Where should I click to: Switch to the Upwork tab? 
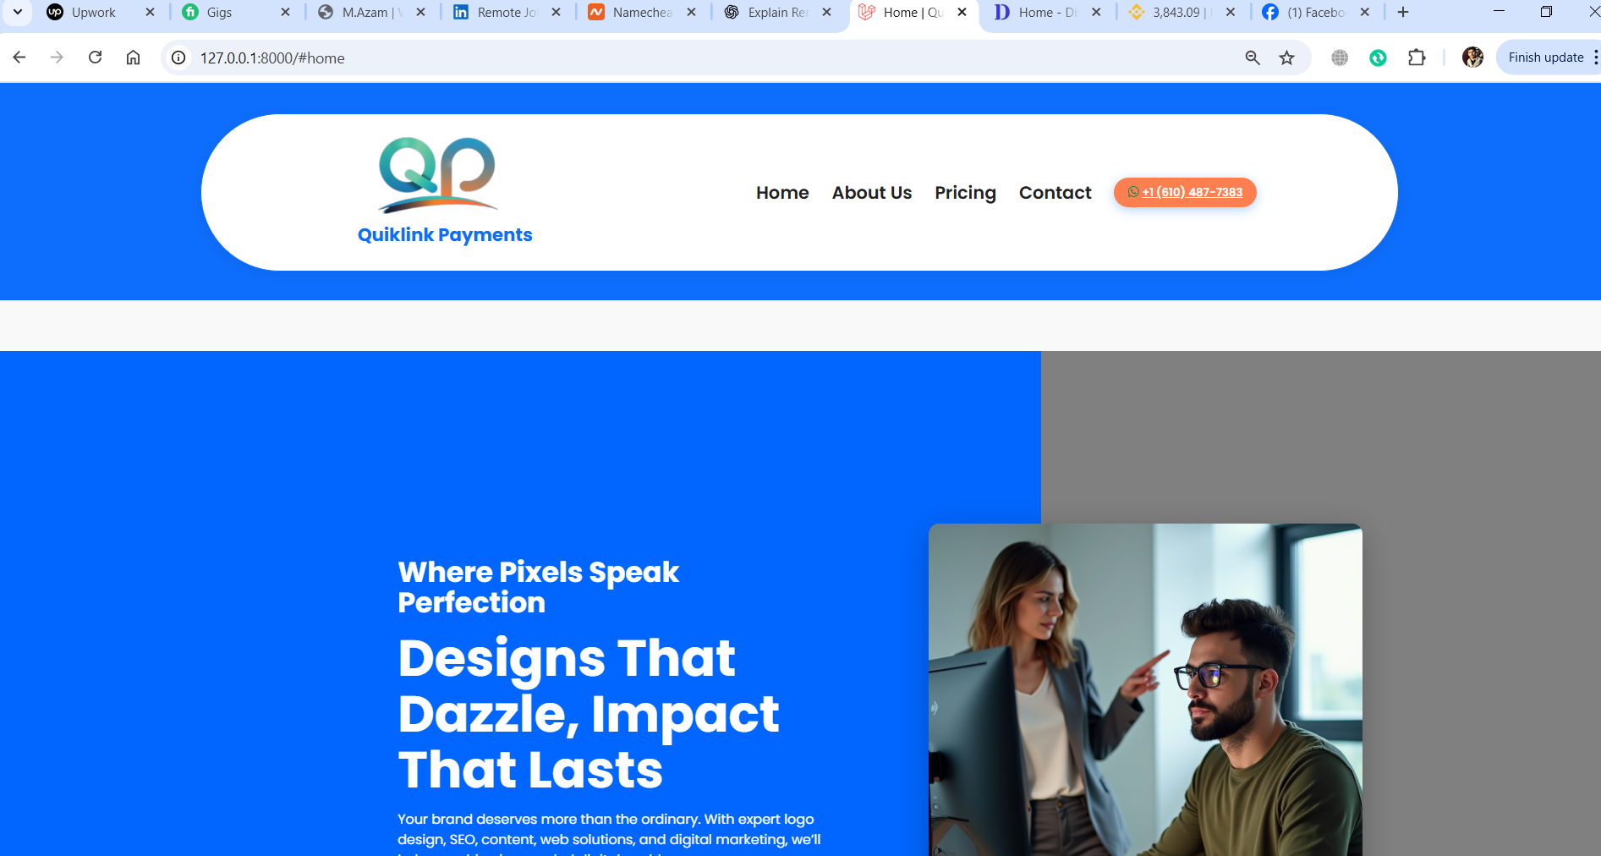point(93,13)
